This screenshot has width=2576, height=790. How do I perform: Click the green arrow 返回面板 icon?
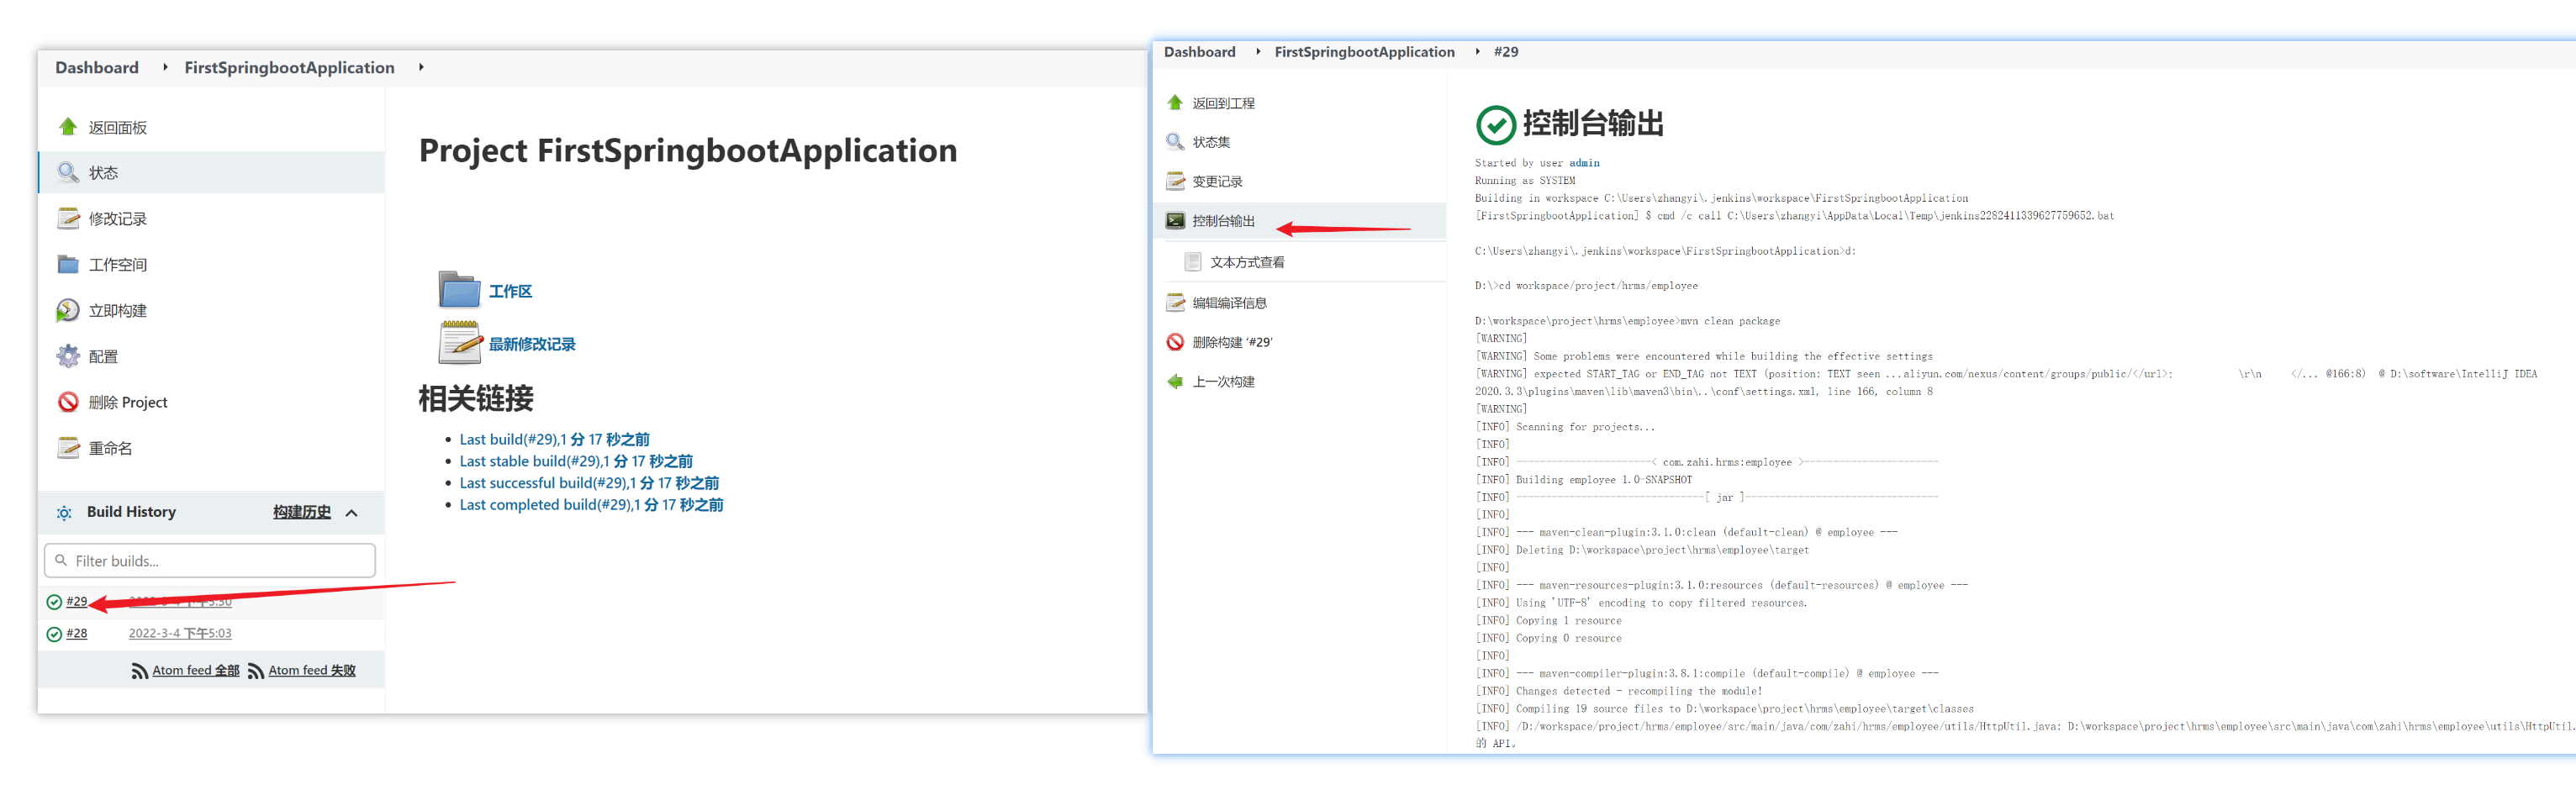tap(68, 127)
